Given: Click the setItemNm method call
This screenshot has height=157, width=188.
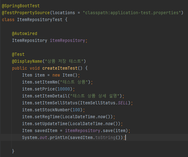Looking at the screenshot, I should click(x=46, y=82).
